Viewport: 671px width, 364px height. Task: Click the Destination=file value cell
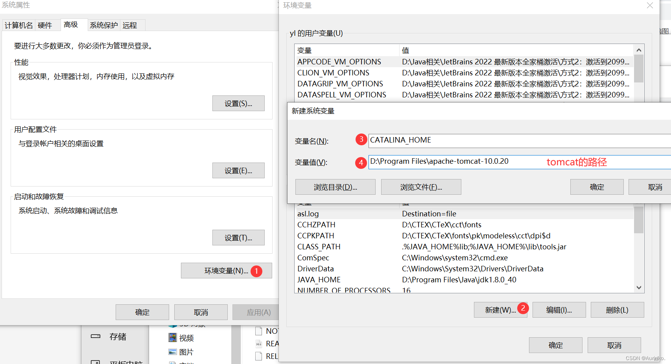(x=429, y=214)
